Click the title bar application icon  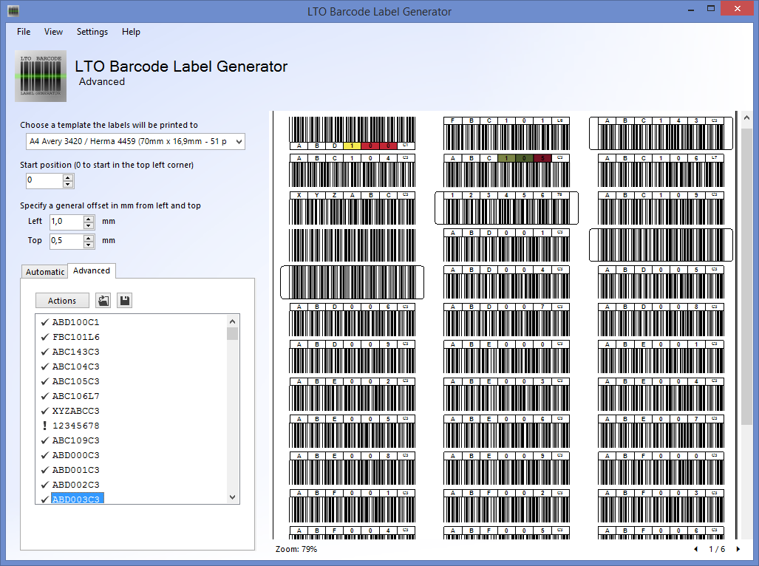coord(13,11)
